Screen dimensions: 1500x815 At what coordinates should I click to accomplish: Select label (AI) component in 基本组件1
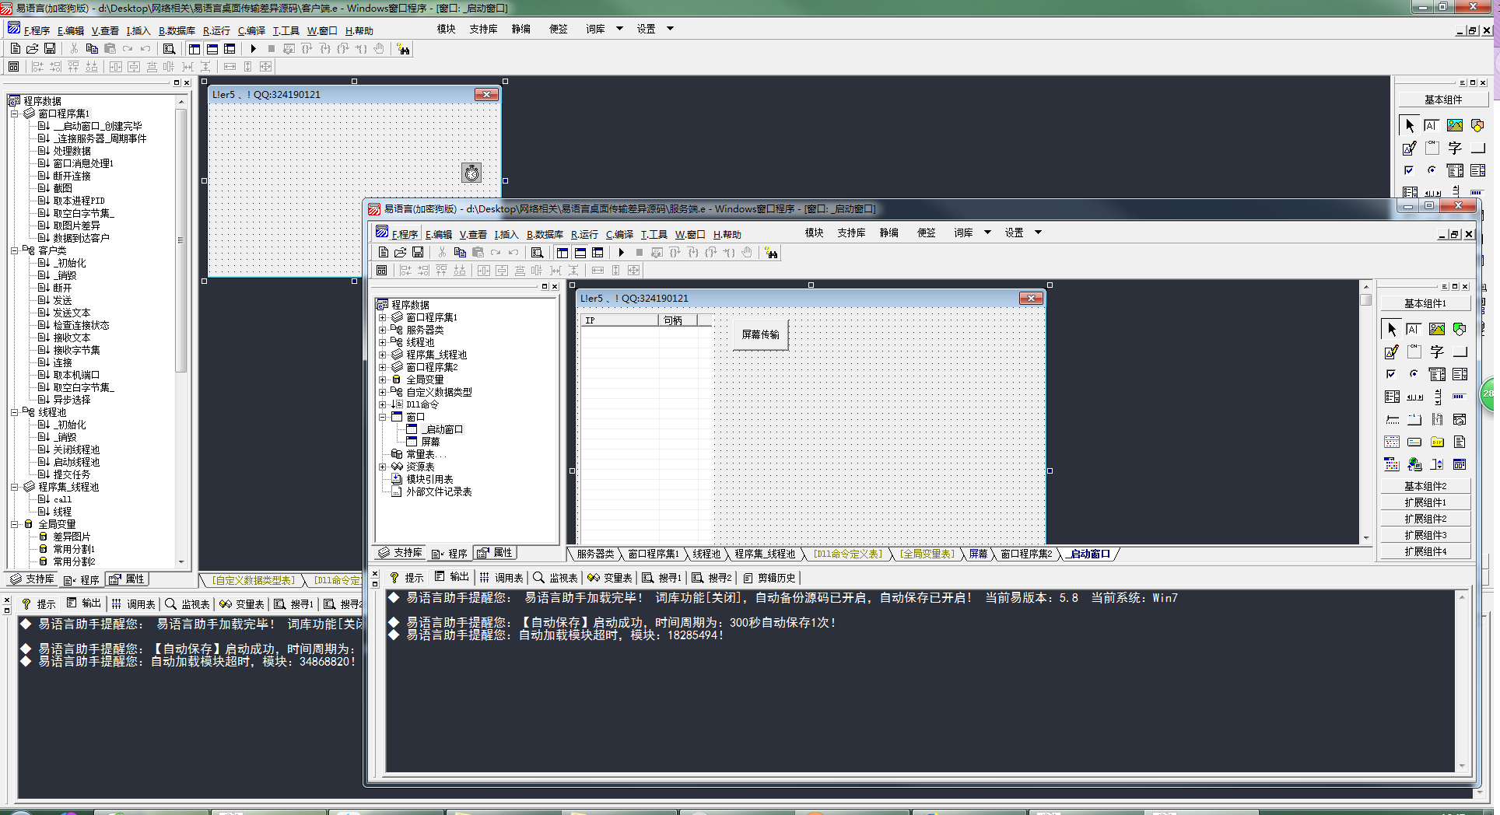pos(1414,329)
